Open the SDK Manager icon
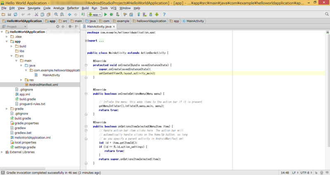The image size is (330, 175). [x=151, y=14]
